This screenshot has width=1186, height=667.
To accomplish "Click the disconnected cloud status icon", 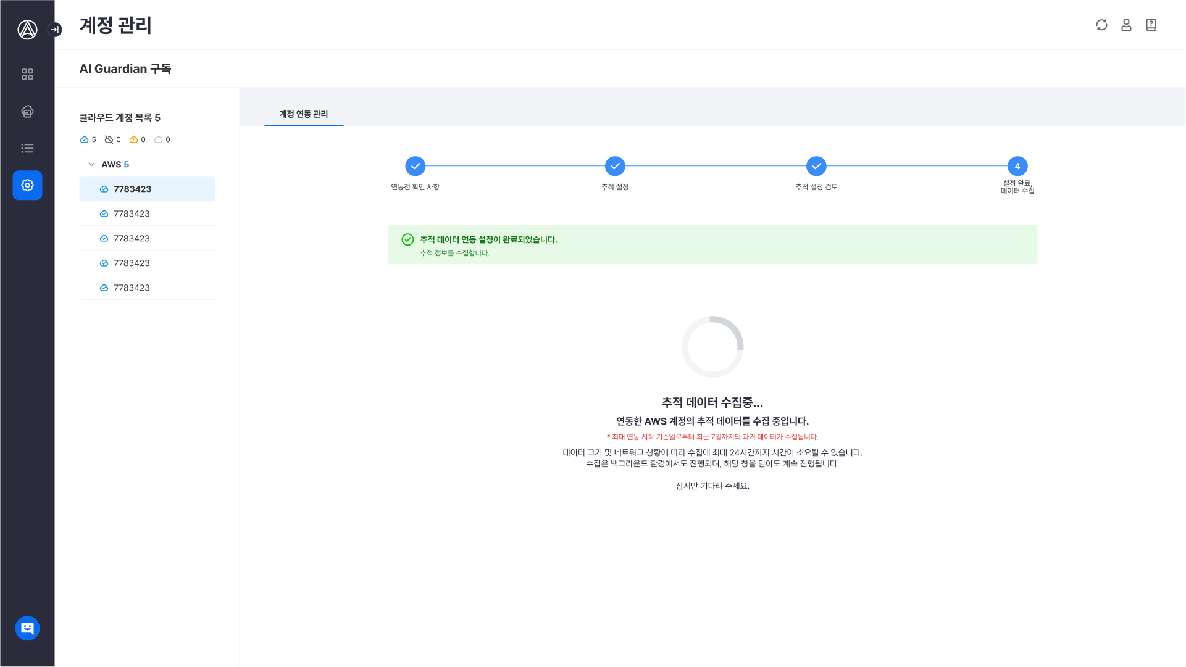I will 109,139.
